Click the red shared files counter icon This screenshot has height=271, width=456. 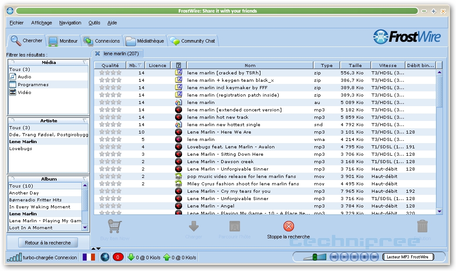pyautogui.click(x=118, y=257)
